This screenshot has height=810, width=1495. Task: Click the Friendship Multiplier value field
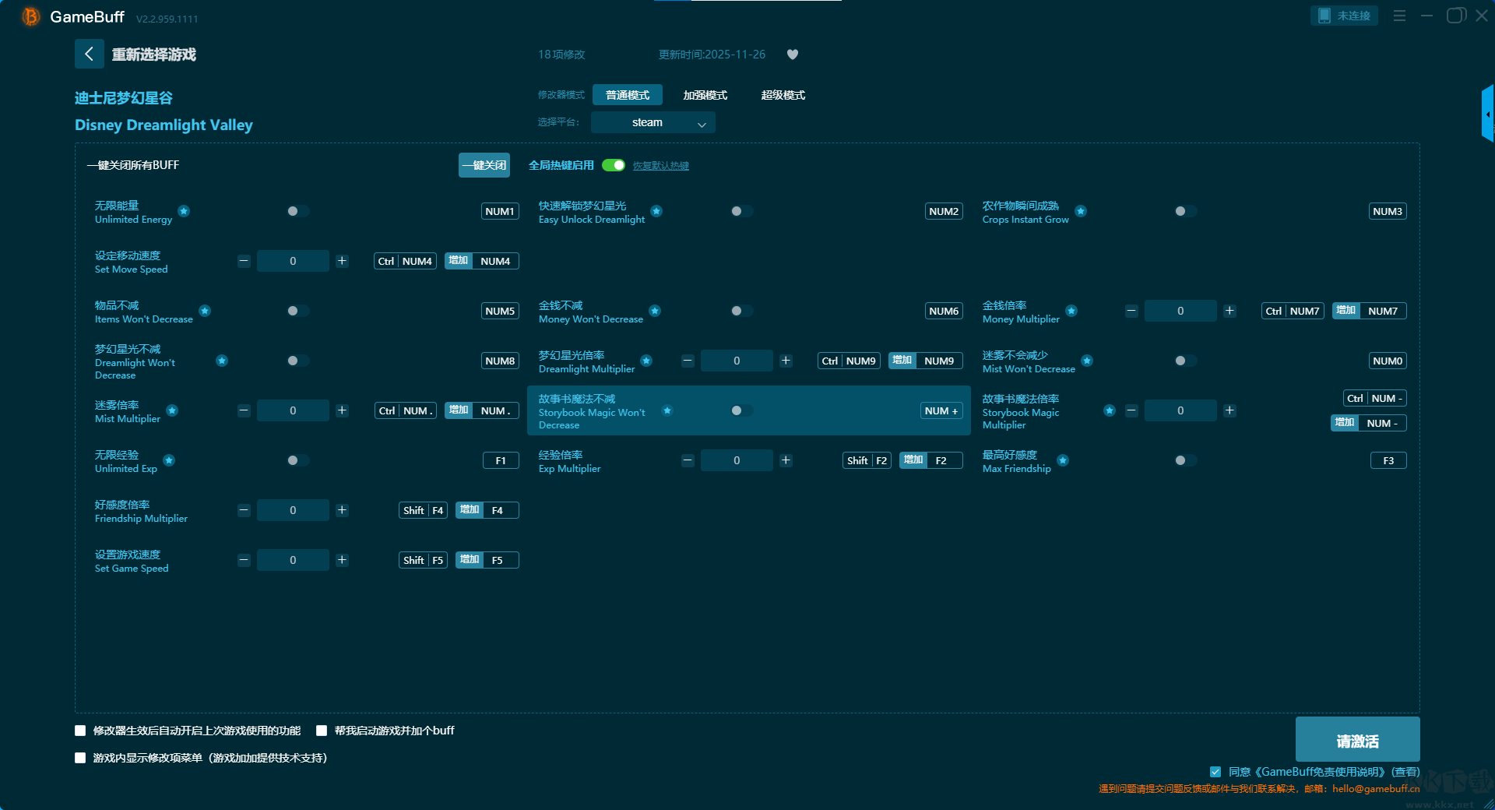click(293, 510)
